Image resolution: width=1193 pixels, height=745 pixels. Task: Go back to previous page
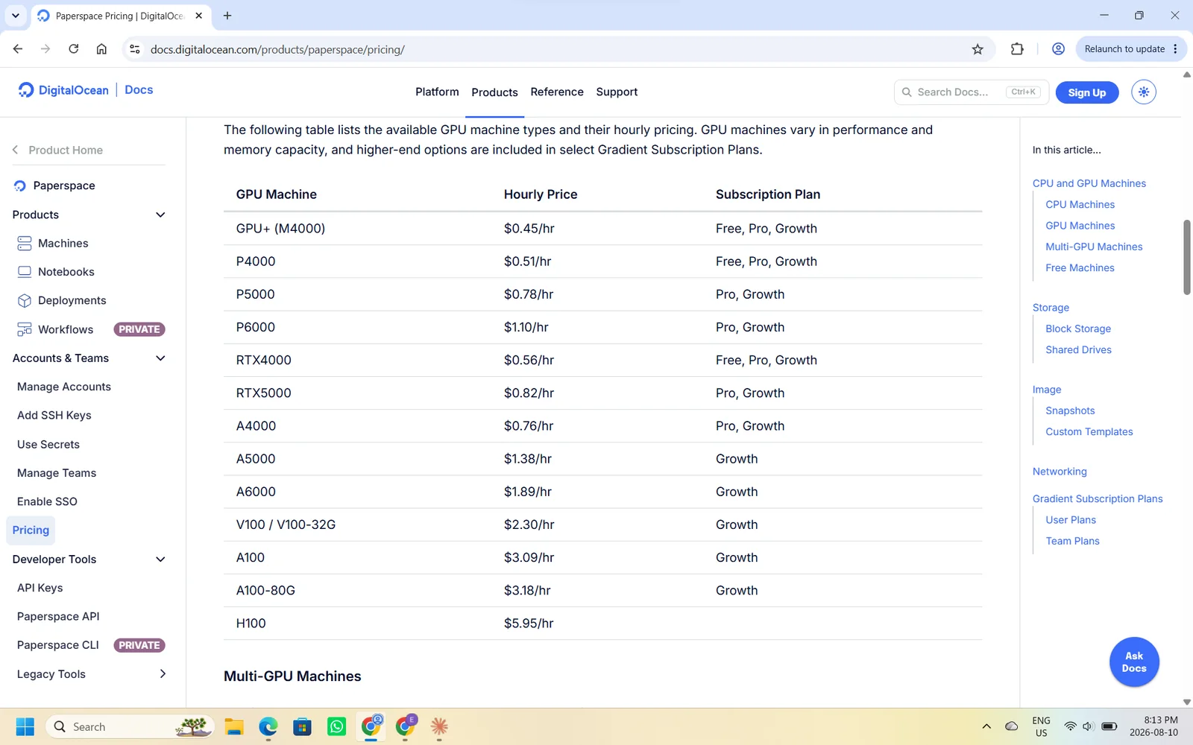(x=18, y=49)
